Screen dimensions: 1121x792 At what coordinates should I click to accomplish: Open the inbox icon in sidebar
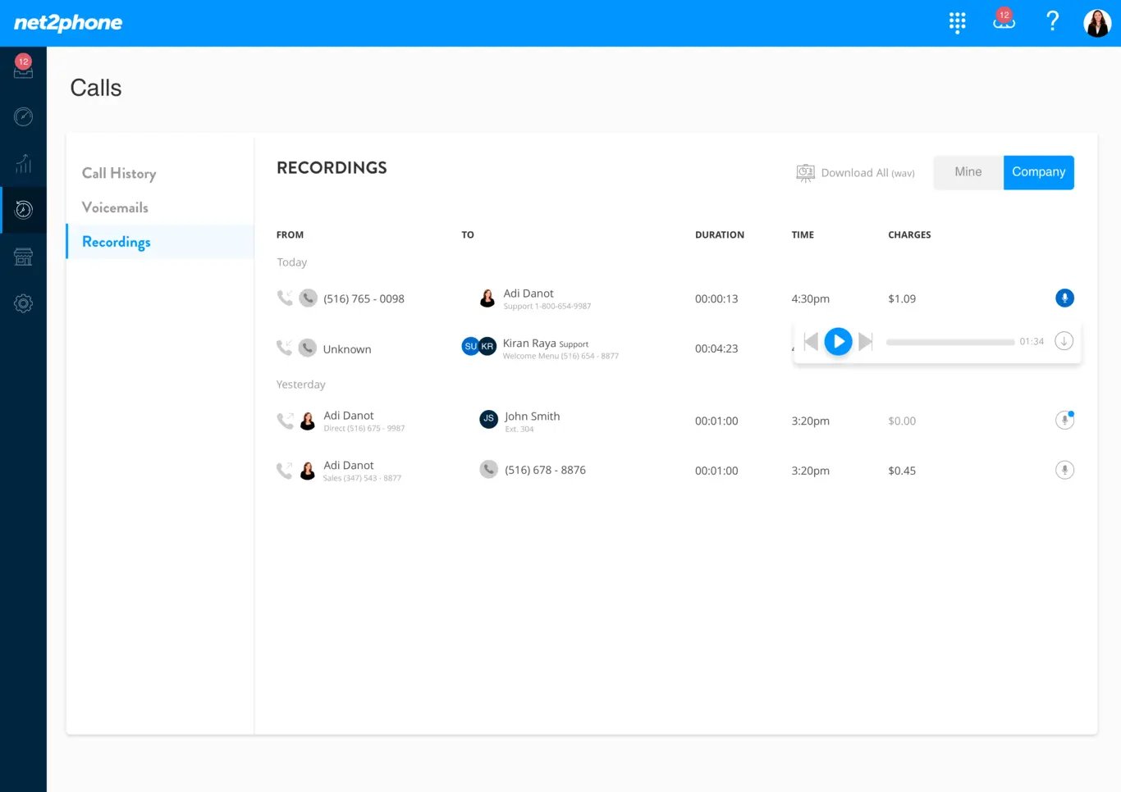23,68
